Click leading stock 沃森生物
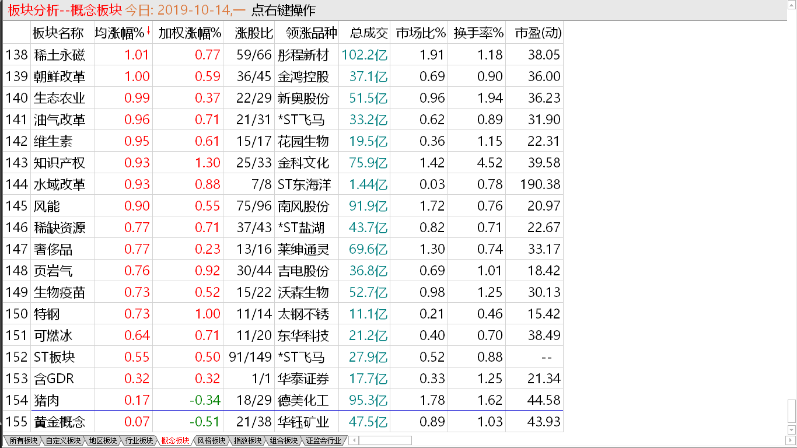This screenshot has width=797, height=448. coord(303,292)
